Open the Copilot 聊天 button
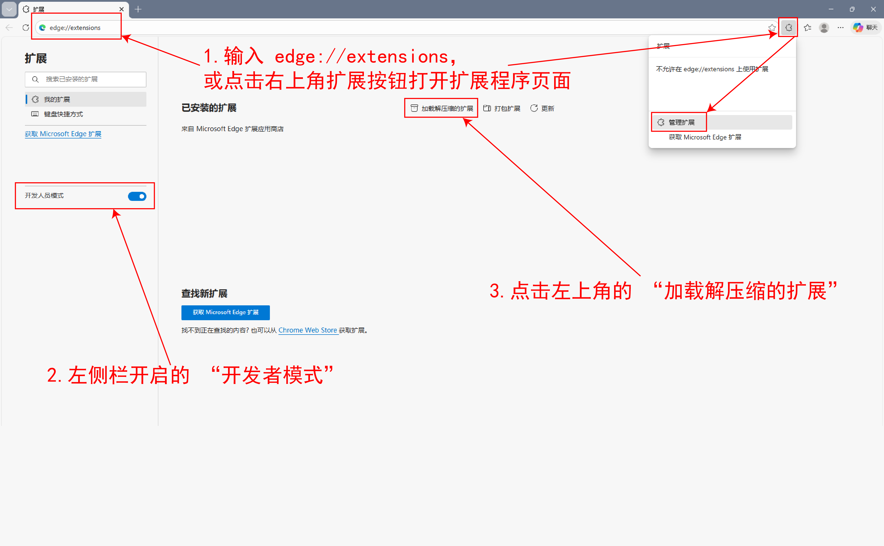This screenshot has height=546, width=884. pos(865,28)
